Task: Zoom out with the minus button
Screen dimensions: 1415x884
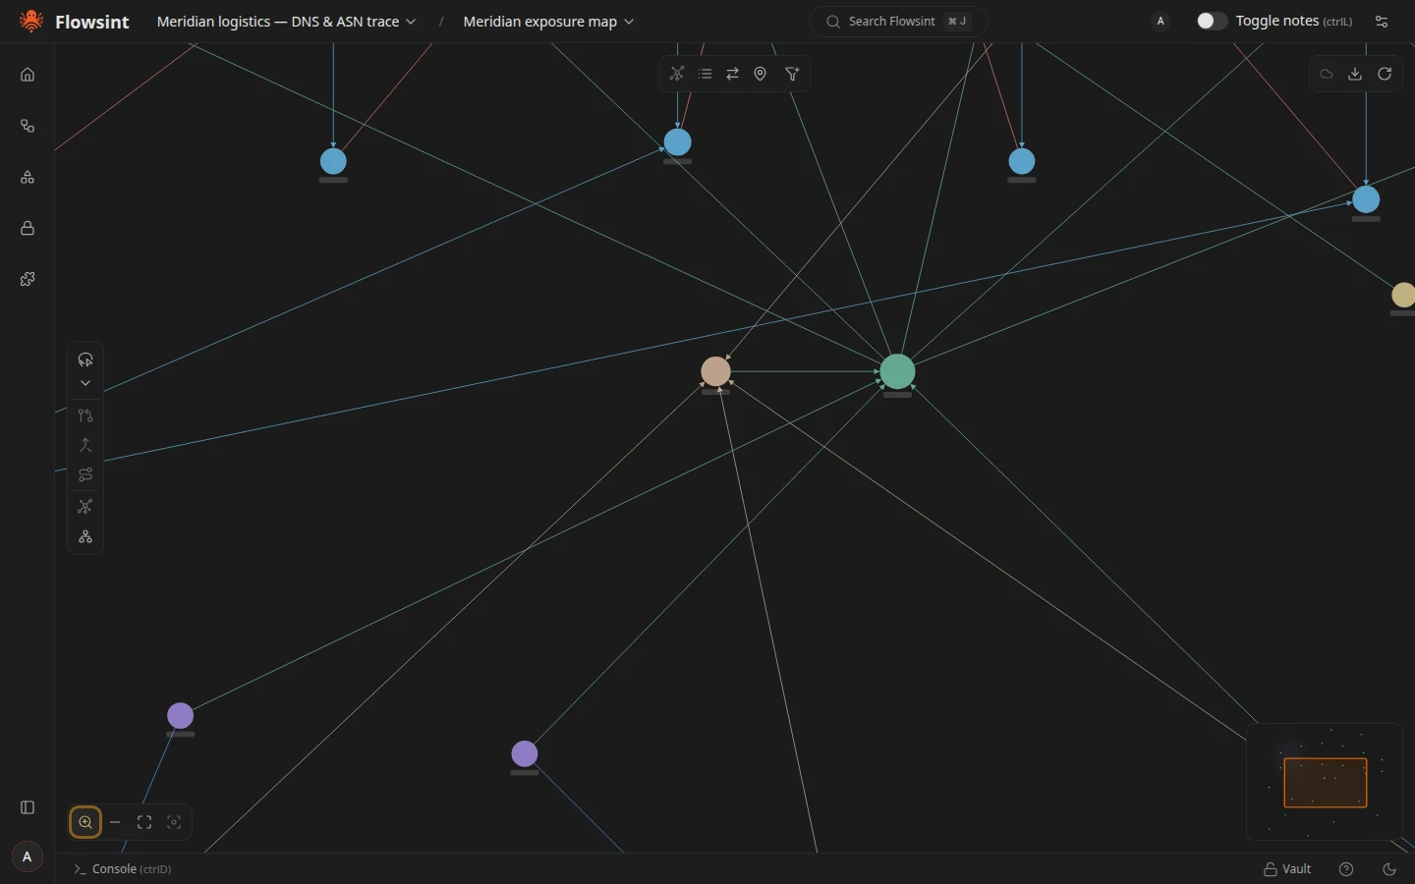Action: tap(115, 822)
